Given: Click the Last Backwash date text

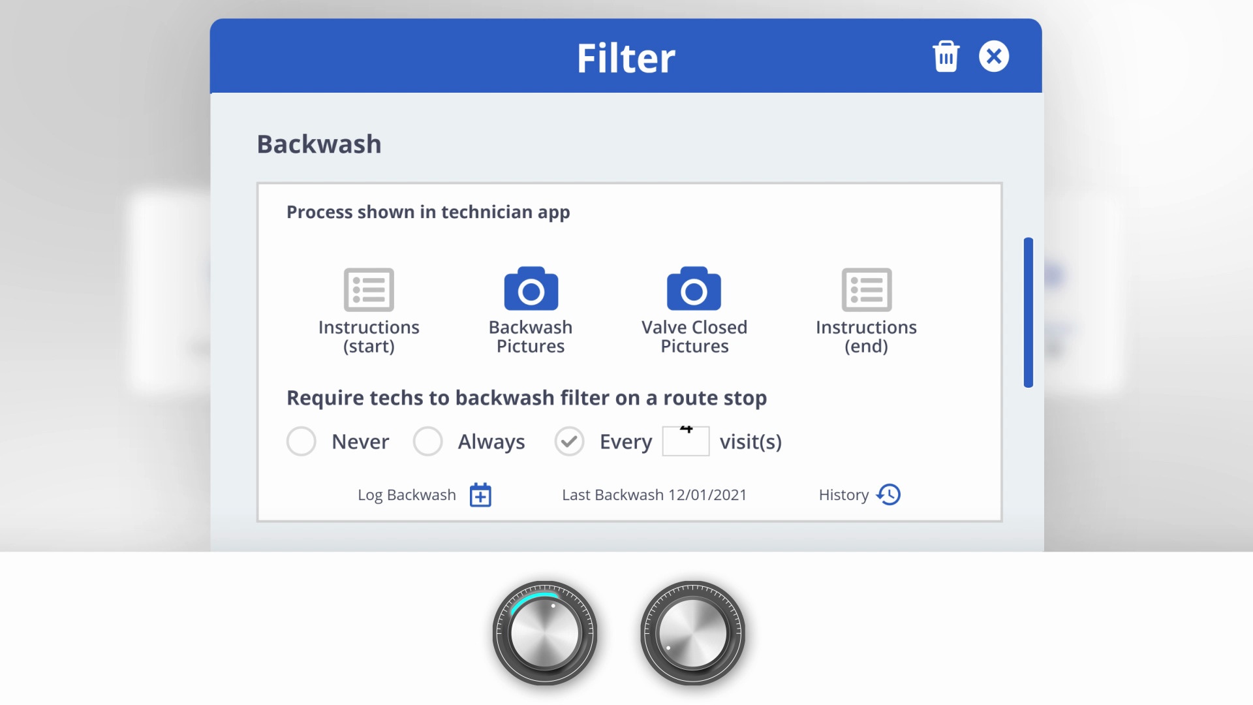Looking at the screenshot, I should click(x=654, y=495).
